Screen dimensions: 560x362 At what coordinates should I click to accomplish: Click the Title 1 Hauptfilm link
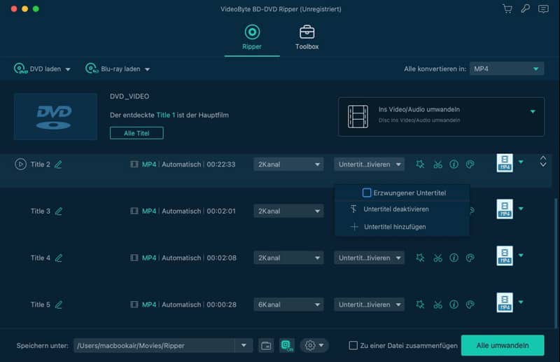click(x=166, y=115)
